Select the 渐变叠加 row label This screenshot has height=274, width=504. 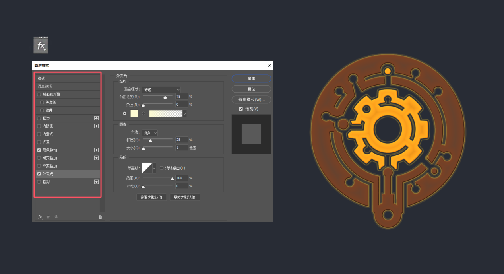pyautogui.click(x=50, y=158)
